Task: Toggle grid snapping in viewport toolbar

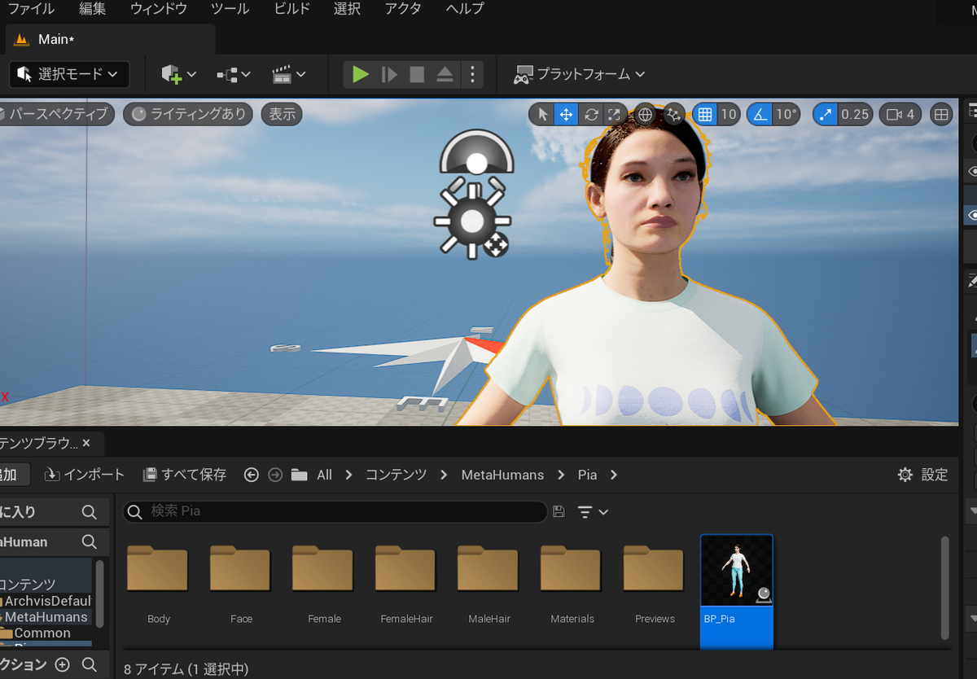Action: 705,115
